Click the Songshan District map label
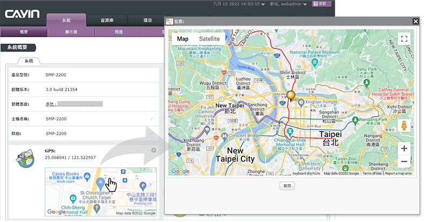429x222 pixels. 329,116
